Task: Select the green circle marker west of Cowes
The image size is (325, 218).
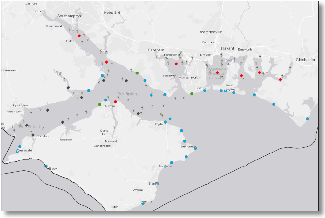Action: 100,104
